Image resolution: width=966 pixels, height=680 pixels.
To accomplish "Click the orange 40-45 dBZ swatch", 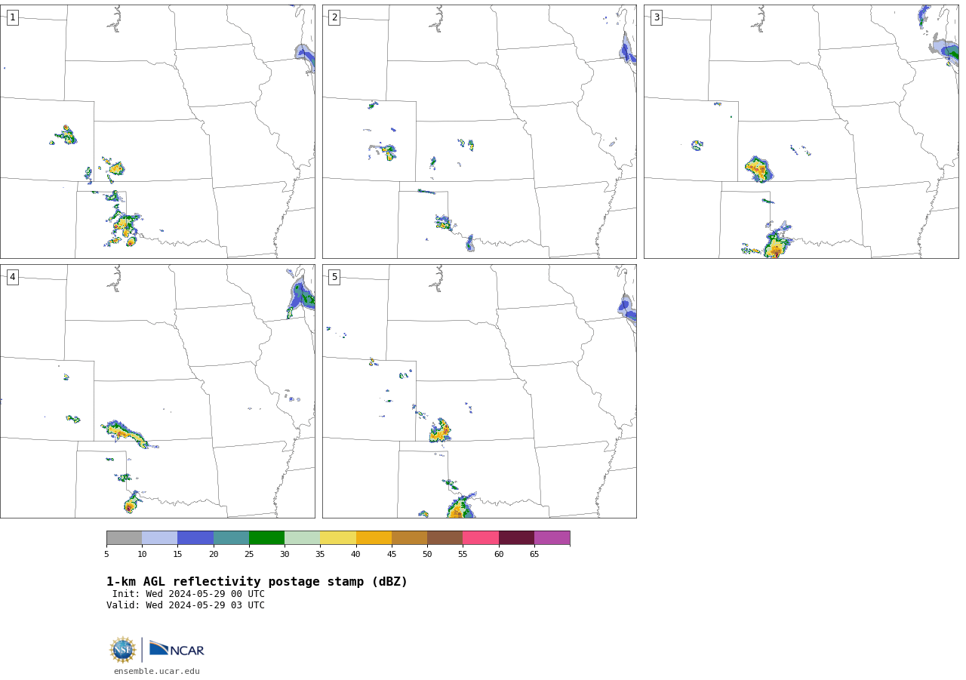I will 374,538.
